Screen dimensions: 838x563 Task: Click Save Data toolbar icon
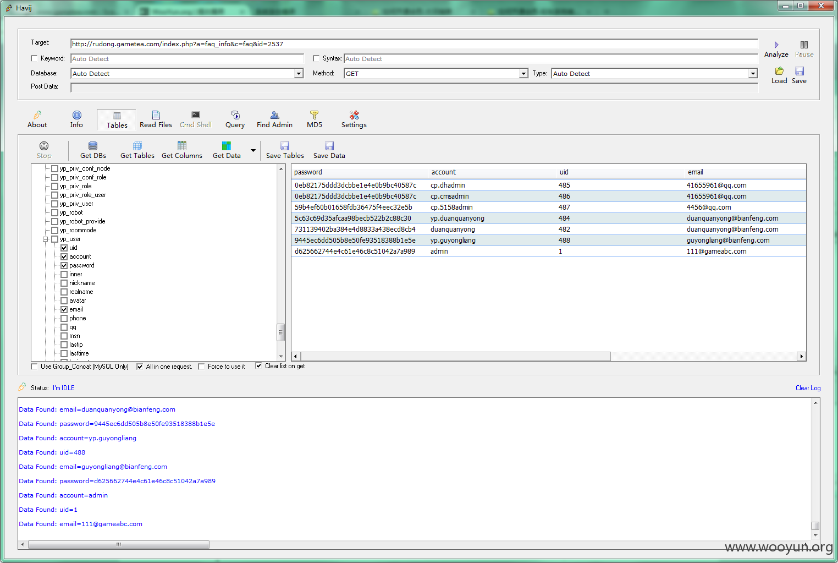pyautogui.click(x=329, y=146)
